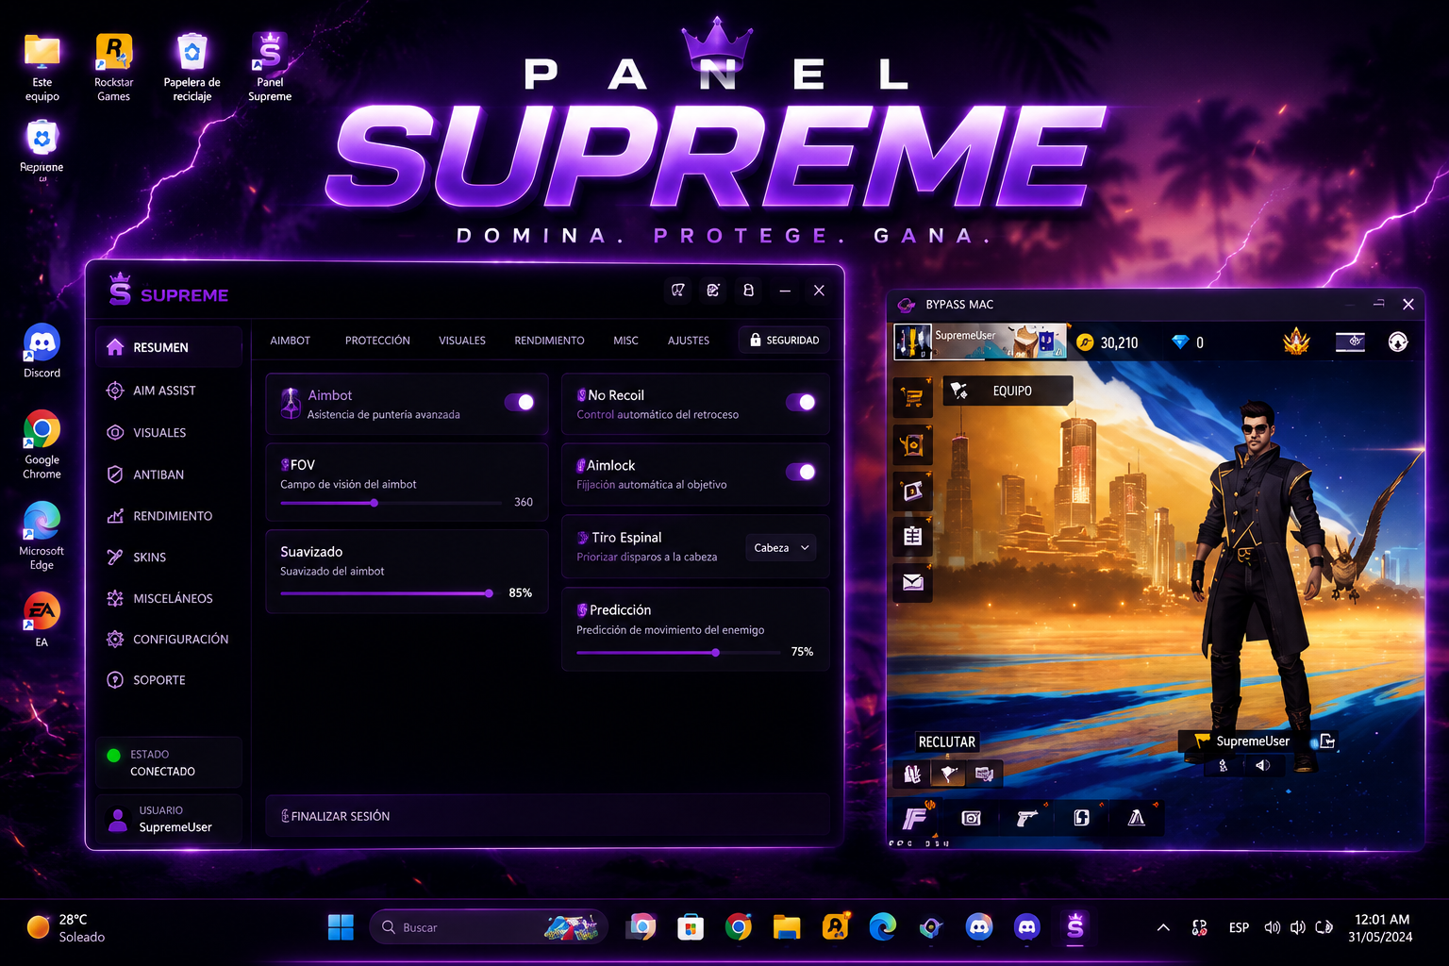This screenshot has width=1449, height=966.
Task: Click the ESTADO CONECTADO status card
Action: click(x=169, y=762)
